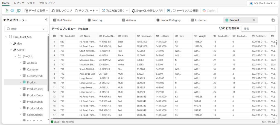
Task: Switch to the ProductCategory tab
Action: pyautogui.click(x=172, y=20)
